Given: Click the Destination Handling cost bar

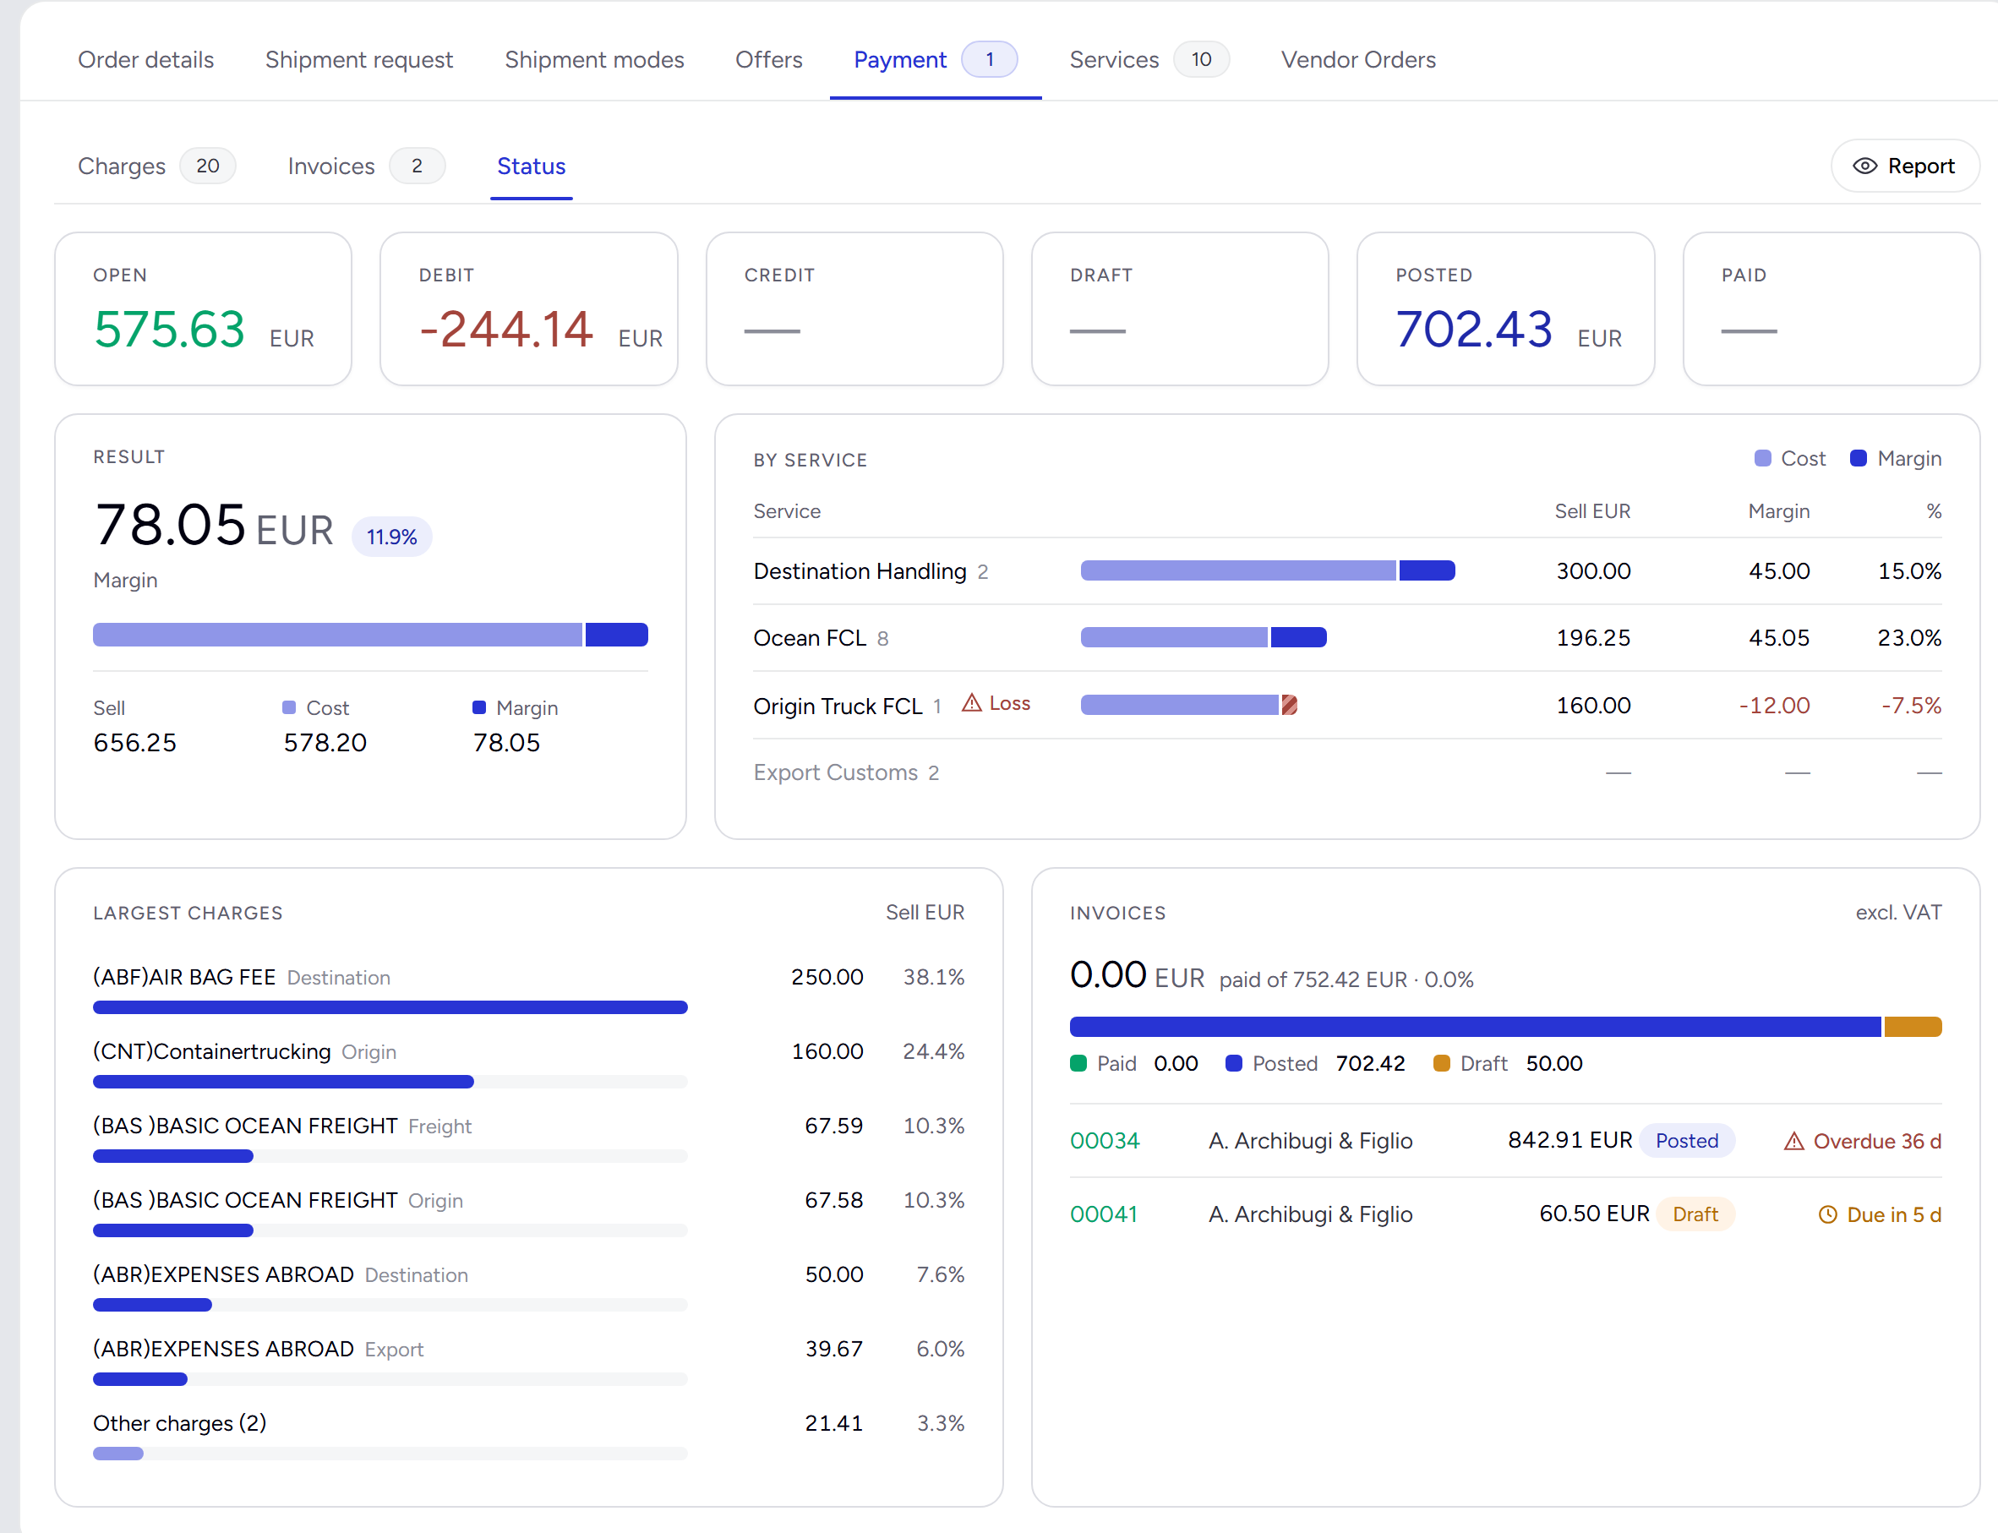Looking at the screenshot, I should (1238, 571).
